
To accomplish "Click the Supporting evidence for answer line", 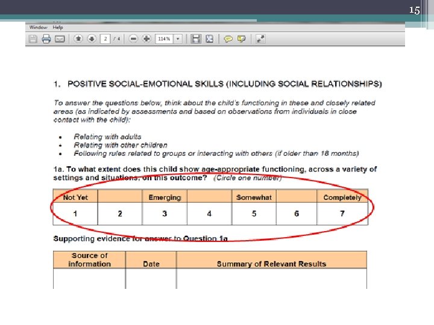I will click(140, 238).
